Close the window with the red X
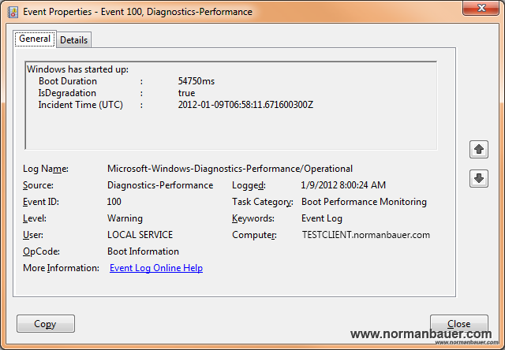The image size is (505, 350). [481, 7]
